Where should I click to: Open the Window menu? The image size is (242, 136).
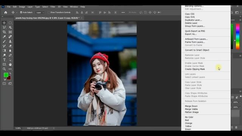(74, 7)
